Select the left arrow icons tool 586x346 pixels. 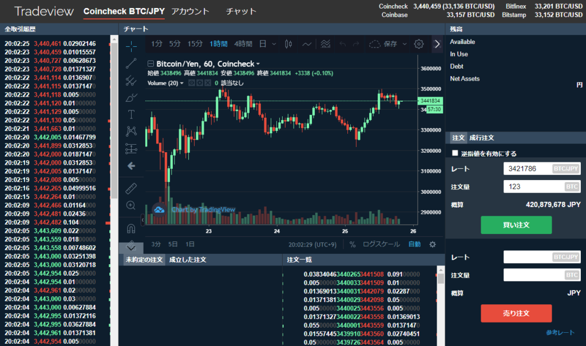tap(131, 165)
